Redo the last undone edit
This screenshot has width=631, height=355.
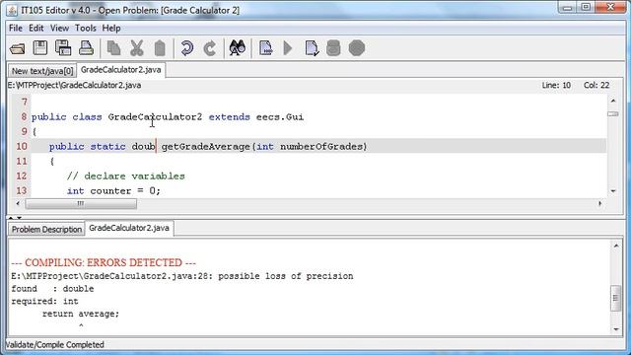(x=210, y=48)
